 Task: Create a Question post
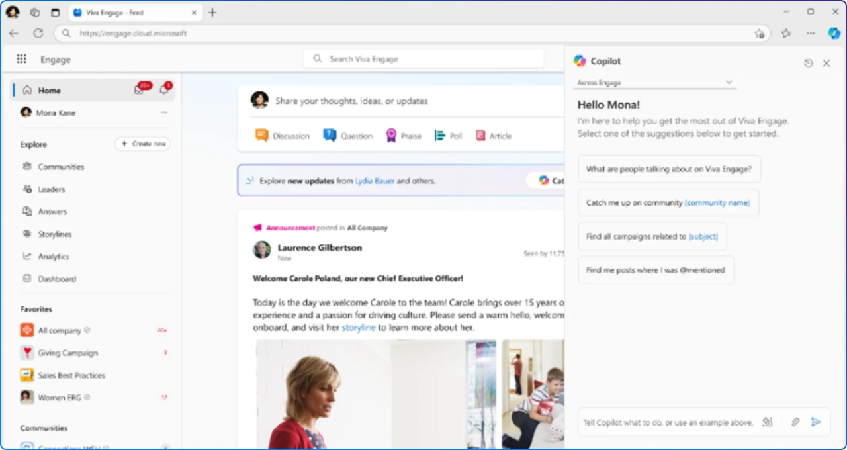point(347,136)
